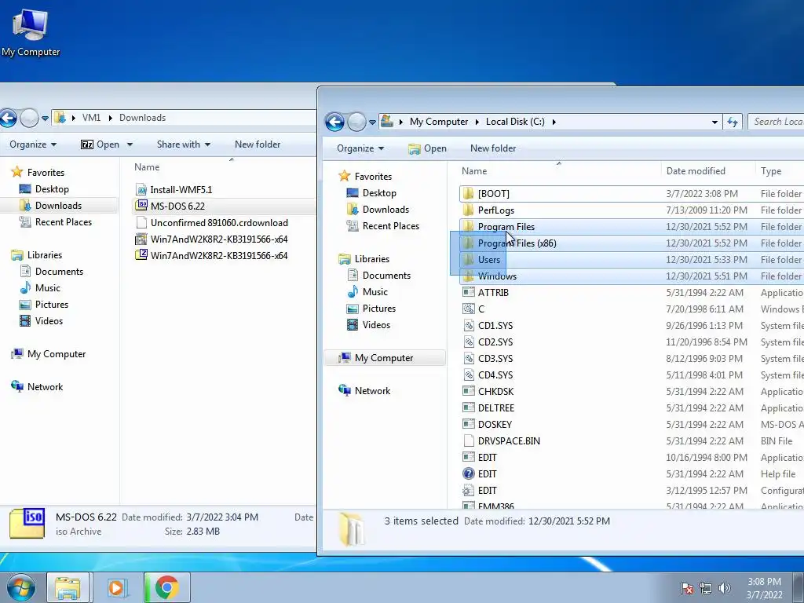Click Back arrow in Downloads window
The image size is (804, 603).
7,118
